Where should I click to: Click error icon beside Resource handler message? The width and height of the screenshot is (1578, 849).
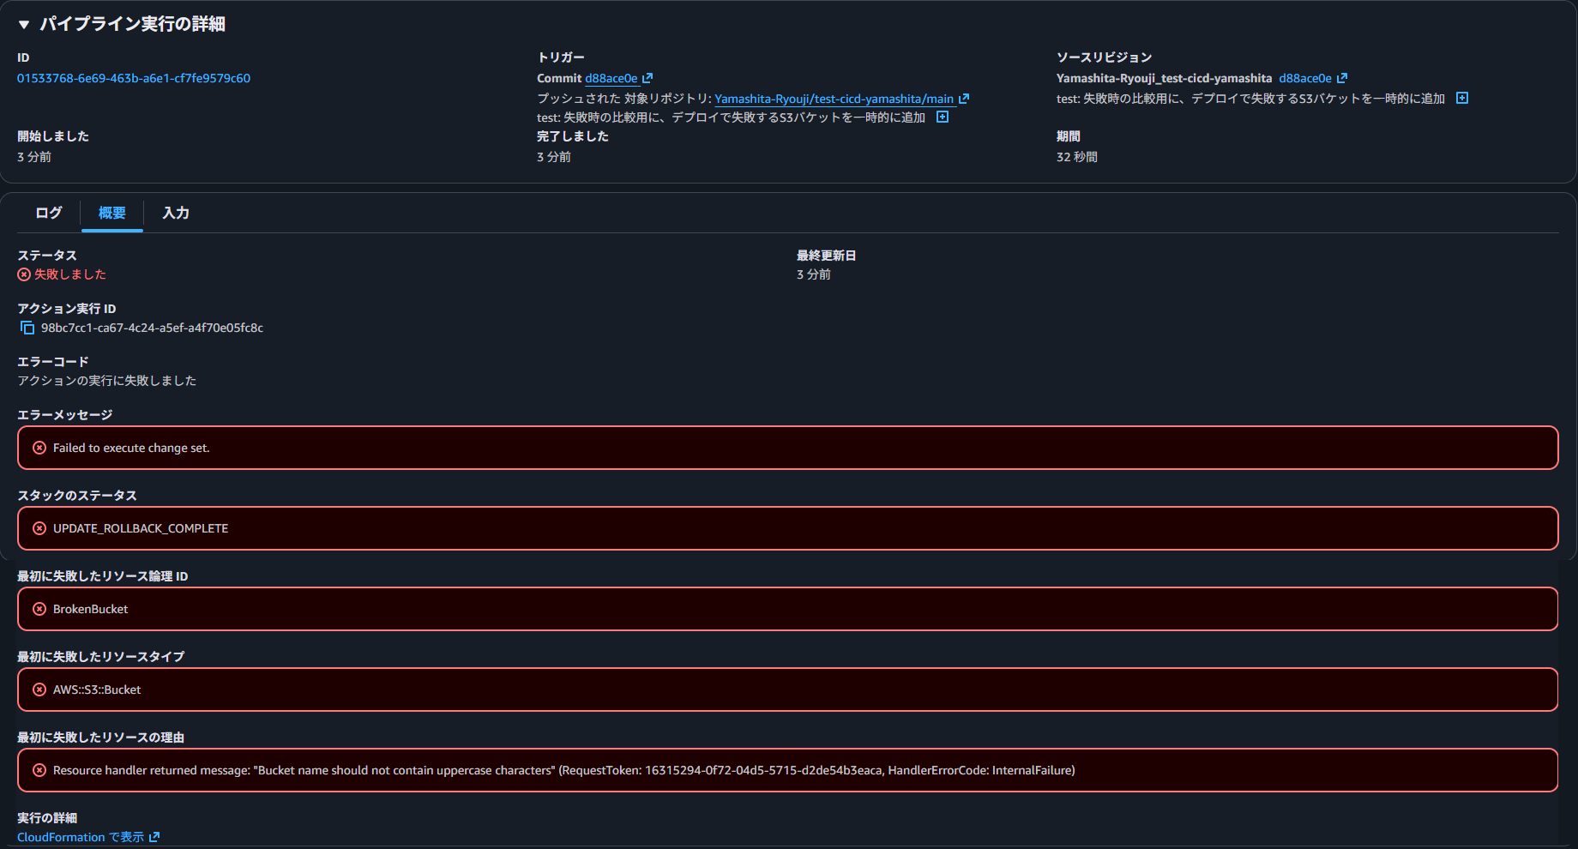pyautogui.click(x=39, y=770)
